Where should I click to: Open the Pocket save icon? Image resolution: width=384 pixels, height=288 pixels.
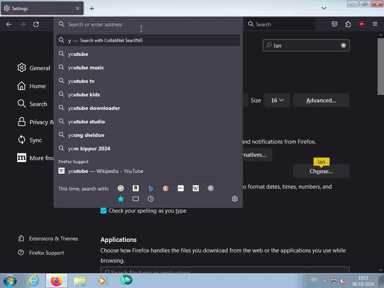pyautogui.click(x=334, y=24)
